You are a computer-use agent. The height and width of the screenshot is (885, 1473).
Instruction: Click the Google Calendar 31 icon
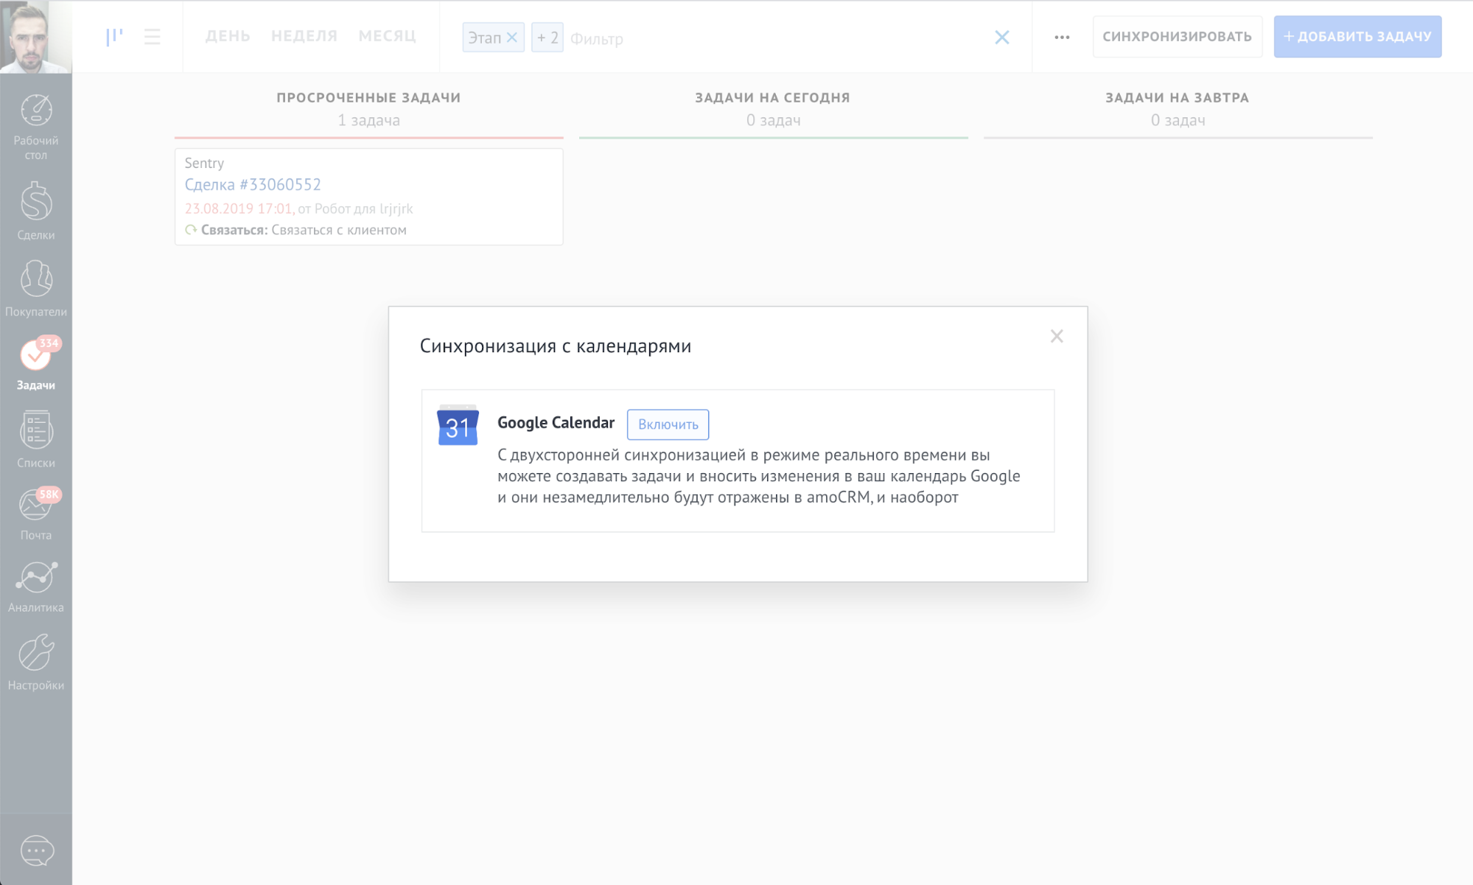(458, 425)
